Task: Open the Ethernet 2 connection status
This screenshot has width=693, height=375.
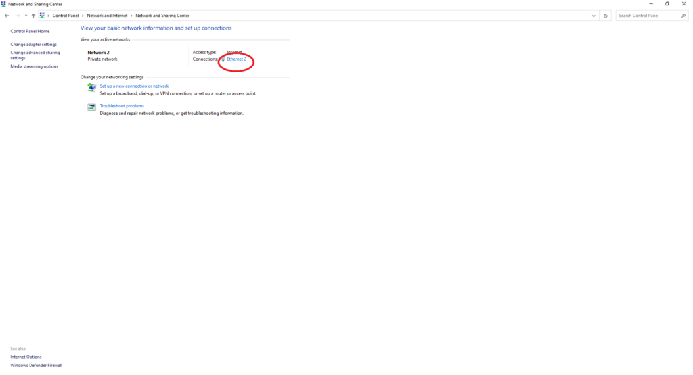Action: coord(236,59)
